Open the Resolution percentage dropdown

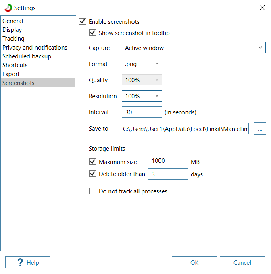pos(142,96)
